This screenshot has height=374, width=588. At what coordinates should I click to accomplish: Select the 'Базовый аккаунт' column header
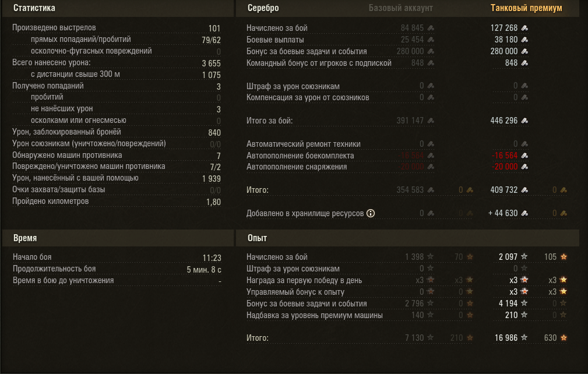tap(400, 8)
